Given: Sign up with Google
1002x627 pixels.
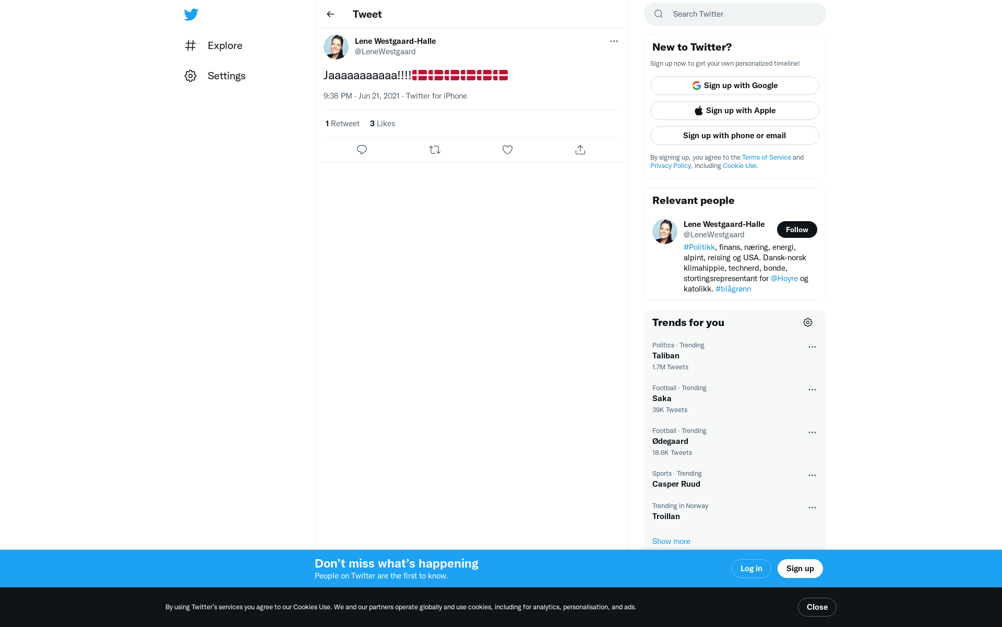Looking at the screenshot, I should (x=735, y=86).
